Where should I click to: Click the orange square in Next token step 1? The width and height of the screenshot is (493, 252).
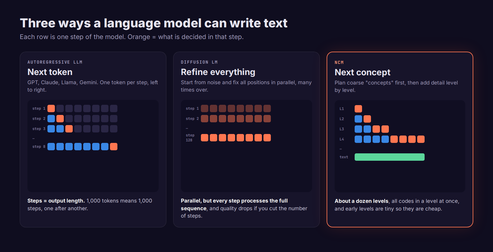[51, 108]
